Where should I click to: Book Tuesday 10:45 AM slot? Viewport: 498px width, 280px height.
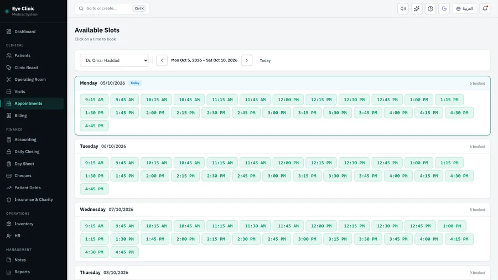pos(189,163)
